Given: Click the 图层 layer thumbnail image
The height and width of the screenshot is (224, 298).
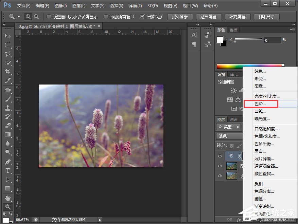Looking at the screenshot, I should [232, 166].
